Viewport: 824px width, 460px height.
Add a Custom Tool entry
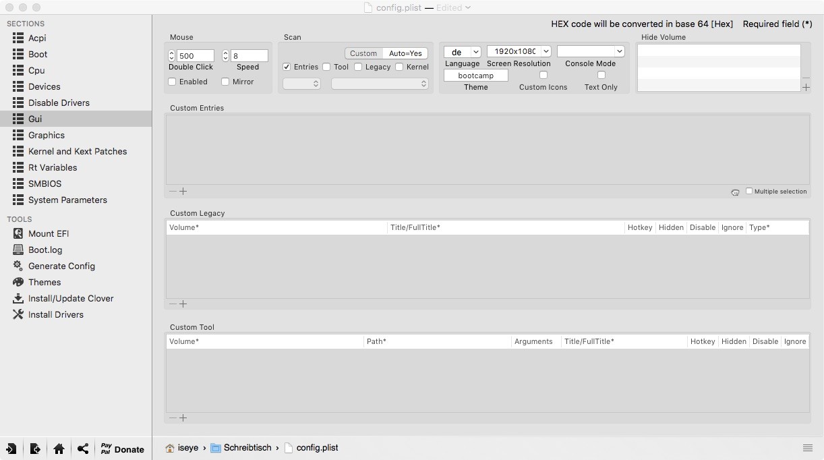pyautogui.click(x=183, y=418)
